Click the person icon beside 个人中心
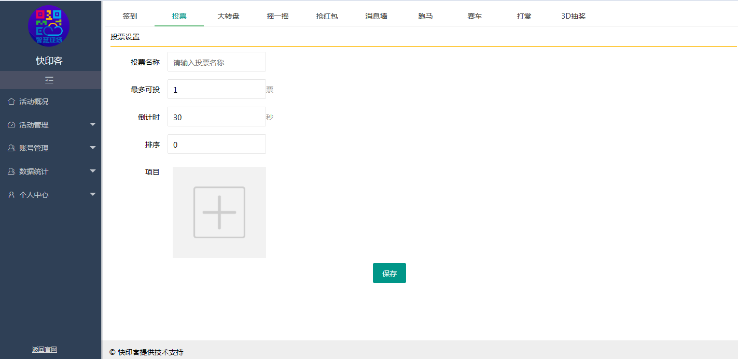 (11, 195)
